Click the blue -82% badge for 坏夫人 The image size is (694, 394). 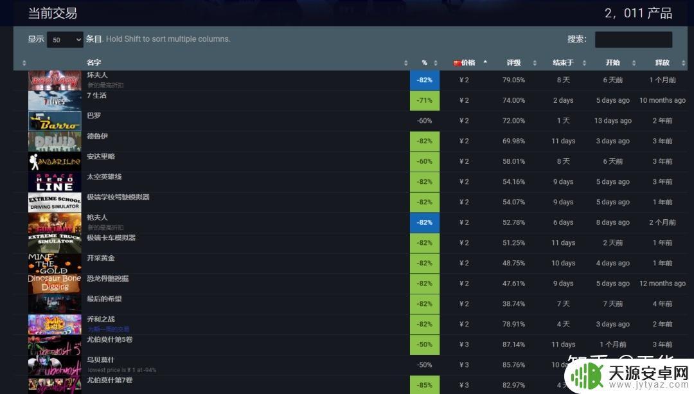coord(425,80)
